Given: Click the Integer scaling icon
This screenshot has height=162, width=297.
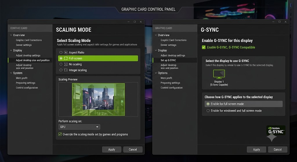Looking at the screenshot, I should tap(66, 70).
